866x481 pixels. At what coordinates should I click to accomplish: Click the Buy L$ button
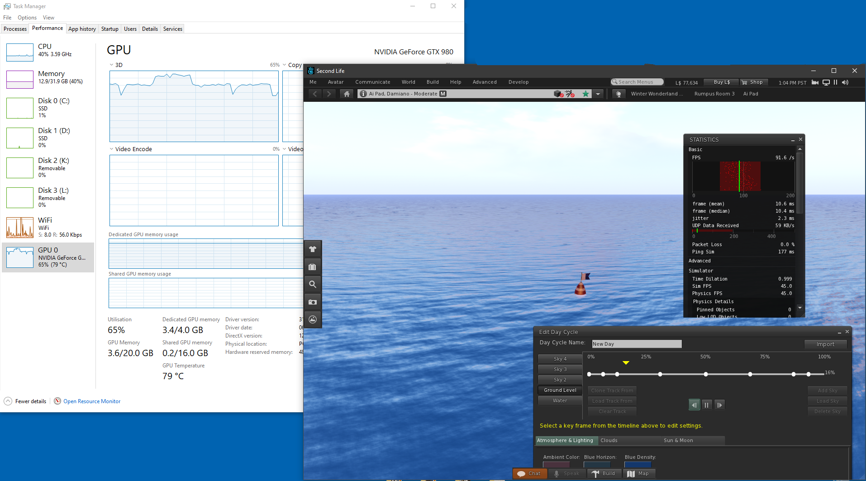pyautogui.click(x=722, y=82)
